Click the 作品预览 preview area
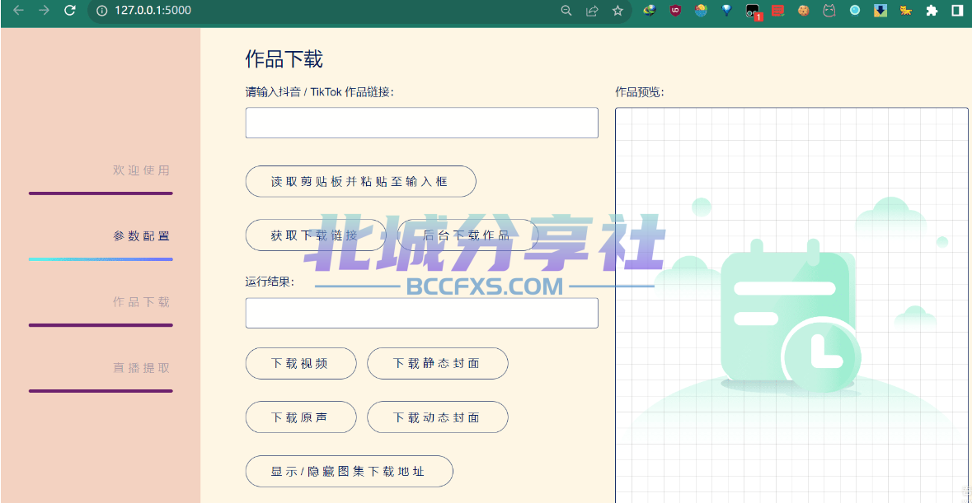This screenshot has height=503, width=972. [791, 305]
